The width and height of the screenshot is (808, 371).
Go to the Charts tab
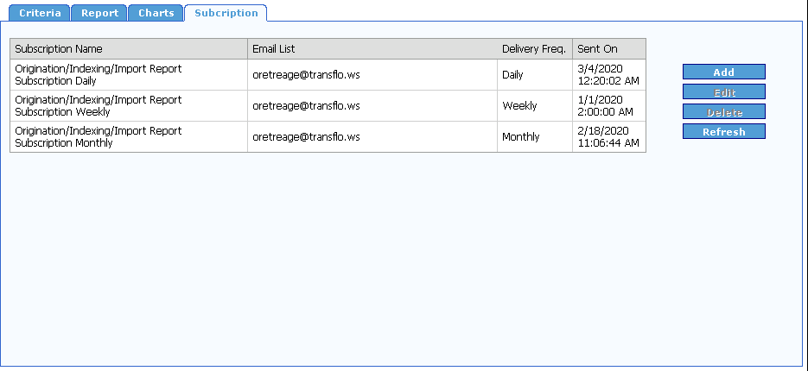tap(156, 13)
